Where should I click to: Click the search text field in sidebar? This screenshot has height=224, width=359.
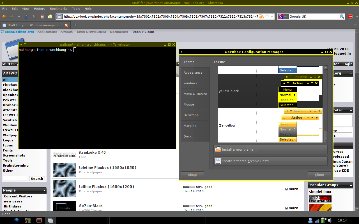(15, 178)
